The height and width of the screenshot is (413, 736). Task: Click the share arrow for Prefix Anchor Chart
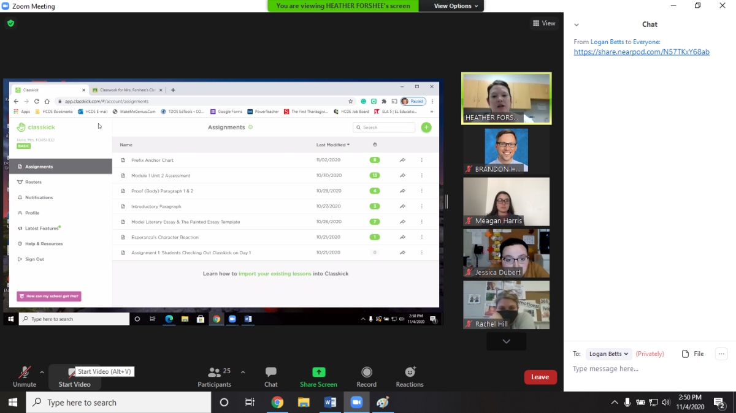tap(402, 160)
